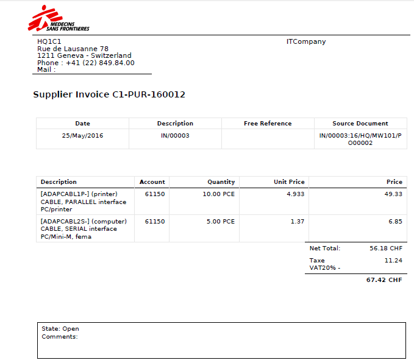Click the 'Price' column header
The height and width of the screenshot is (363, 414).
click(x=394, y=182)
